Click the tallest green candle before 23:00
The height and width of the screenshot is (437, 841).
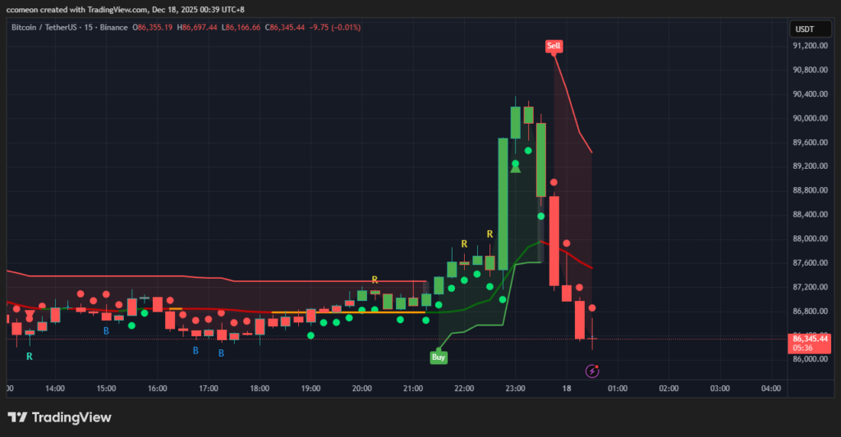click(503, 203)
